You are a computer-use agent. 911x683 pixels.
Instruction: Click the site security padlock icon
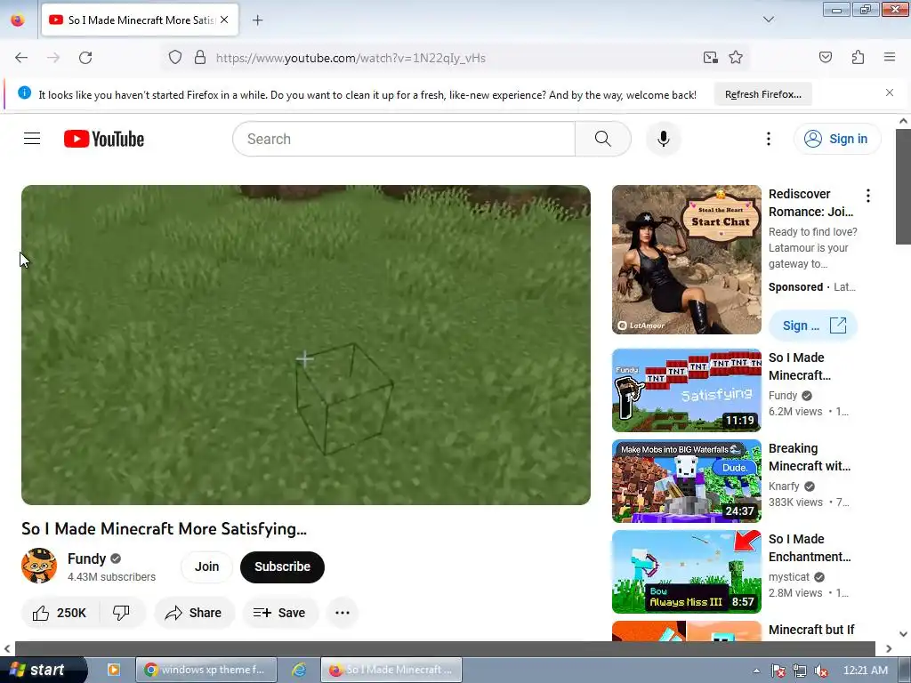pos(200,57)
